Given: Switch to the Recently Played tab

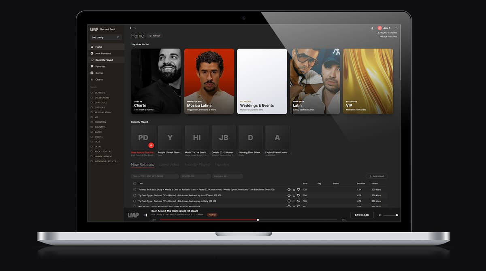Looking at the screenshot, I should [197, 165].
